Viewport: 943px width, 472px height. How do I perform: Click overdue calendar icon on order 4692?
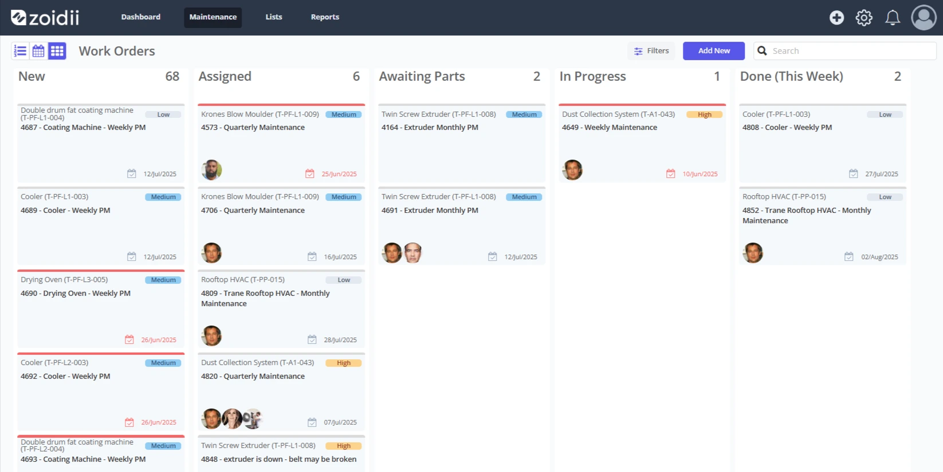coord(129,422)
